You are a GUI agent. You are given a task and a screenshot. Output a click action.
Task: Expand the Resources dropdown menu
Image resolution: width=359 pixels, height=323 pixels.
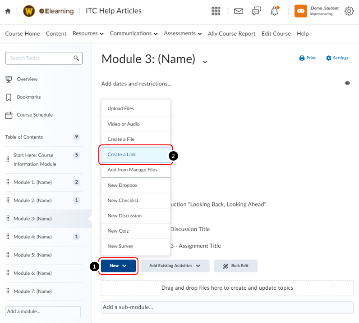coord(88,33)
